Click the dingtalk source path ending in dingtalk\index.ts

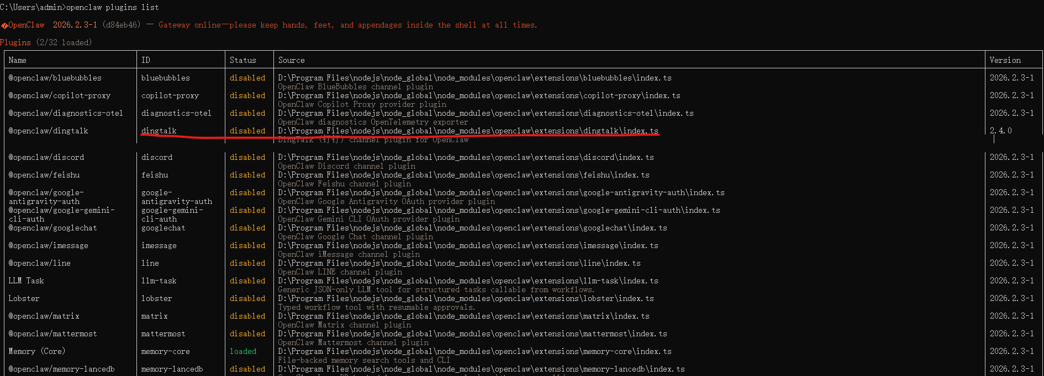[x=468, y=131]
